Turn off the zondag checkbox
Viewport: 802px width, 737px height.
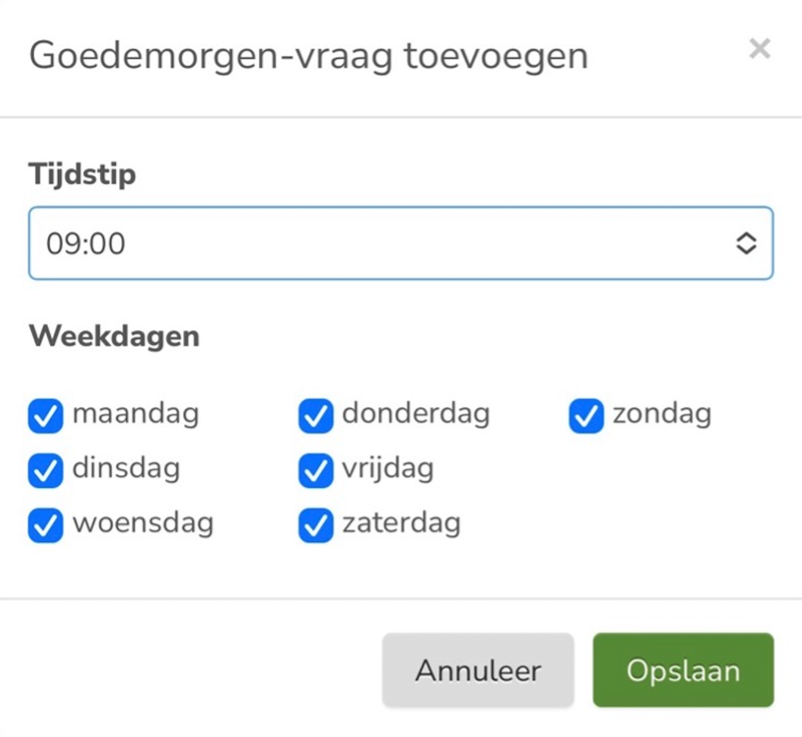click(586, 416)
